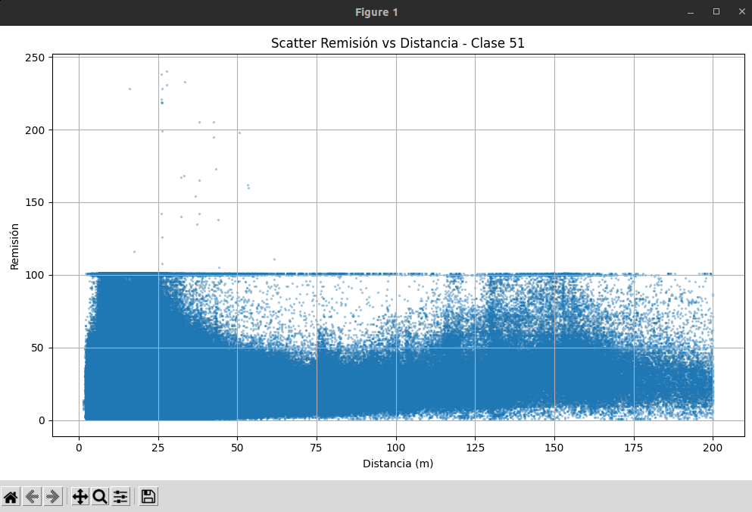Click the 250 tick label on the y-axis
The width and height of the screenshot is (752, 512).
35,58
